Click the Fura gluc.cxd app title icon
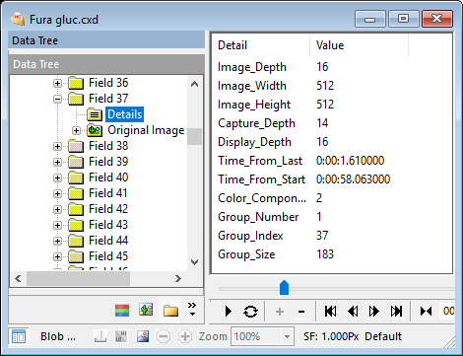This screenshot has height=356, width=463. (x=18, y=20)
